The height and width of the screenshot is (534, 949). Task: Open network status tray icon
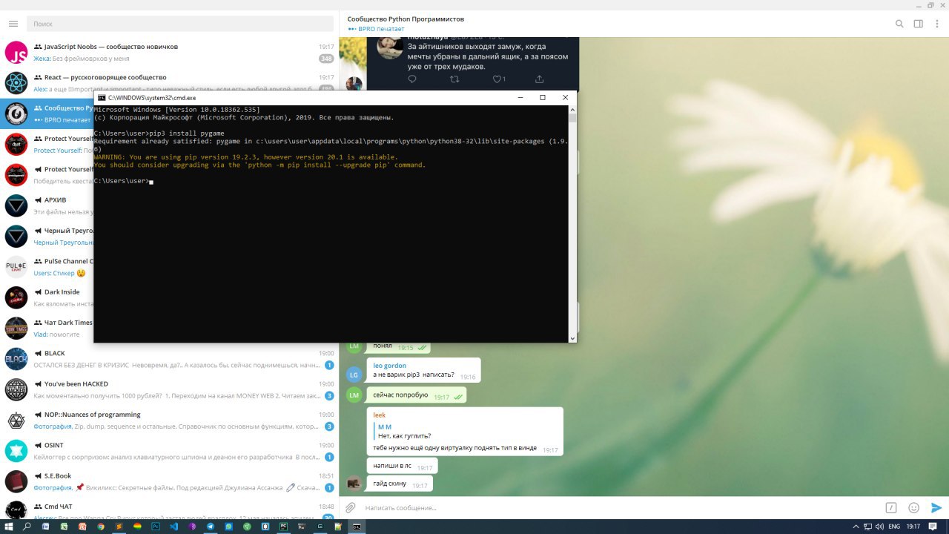(867, 527)
